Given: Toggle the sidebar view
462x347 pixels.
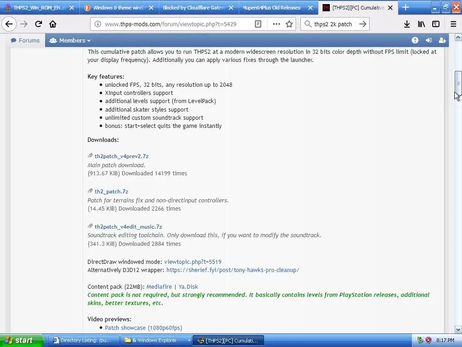Looking at the screenshot, I should 436,24.
